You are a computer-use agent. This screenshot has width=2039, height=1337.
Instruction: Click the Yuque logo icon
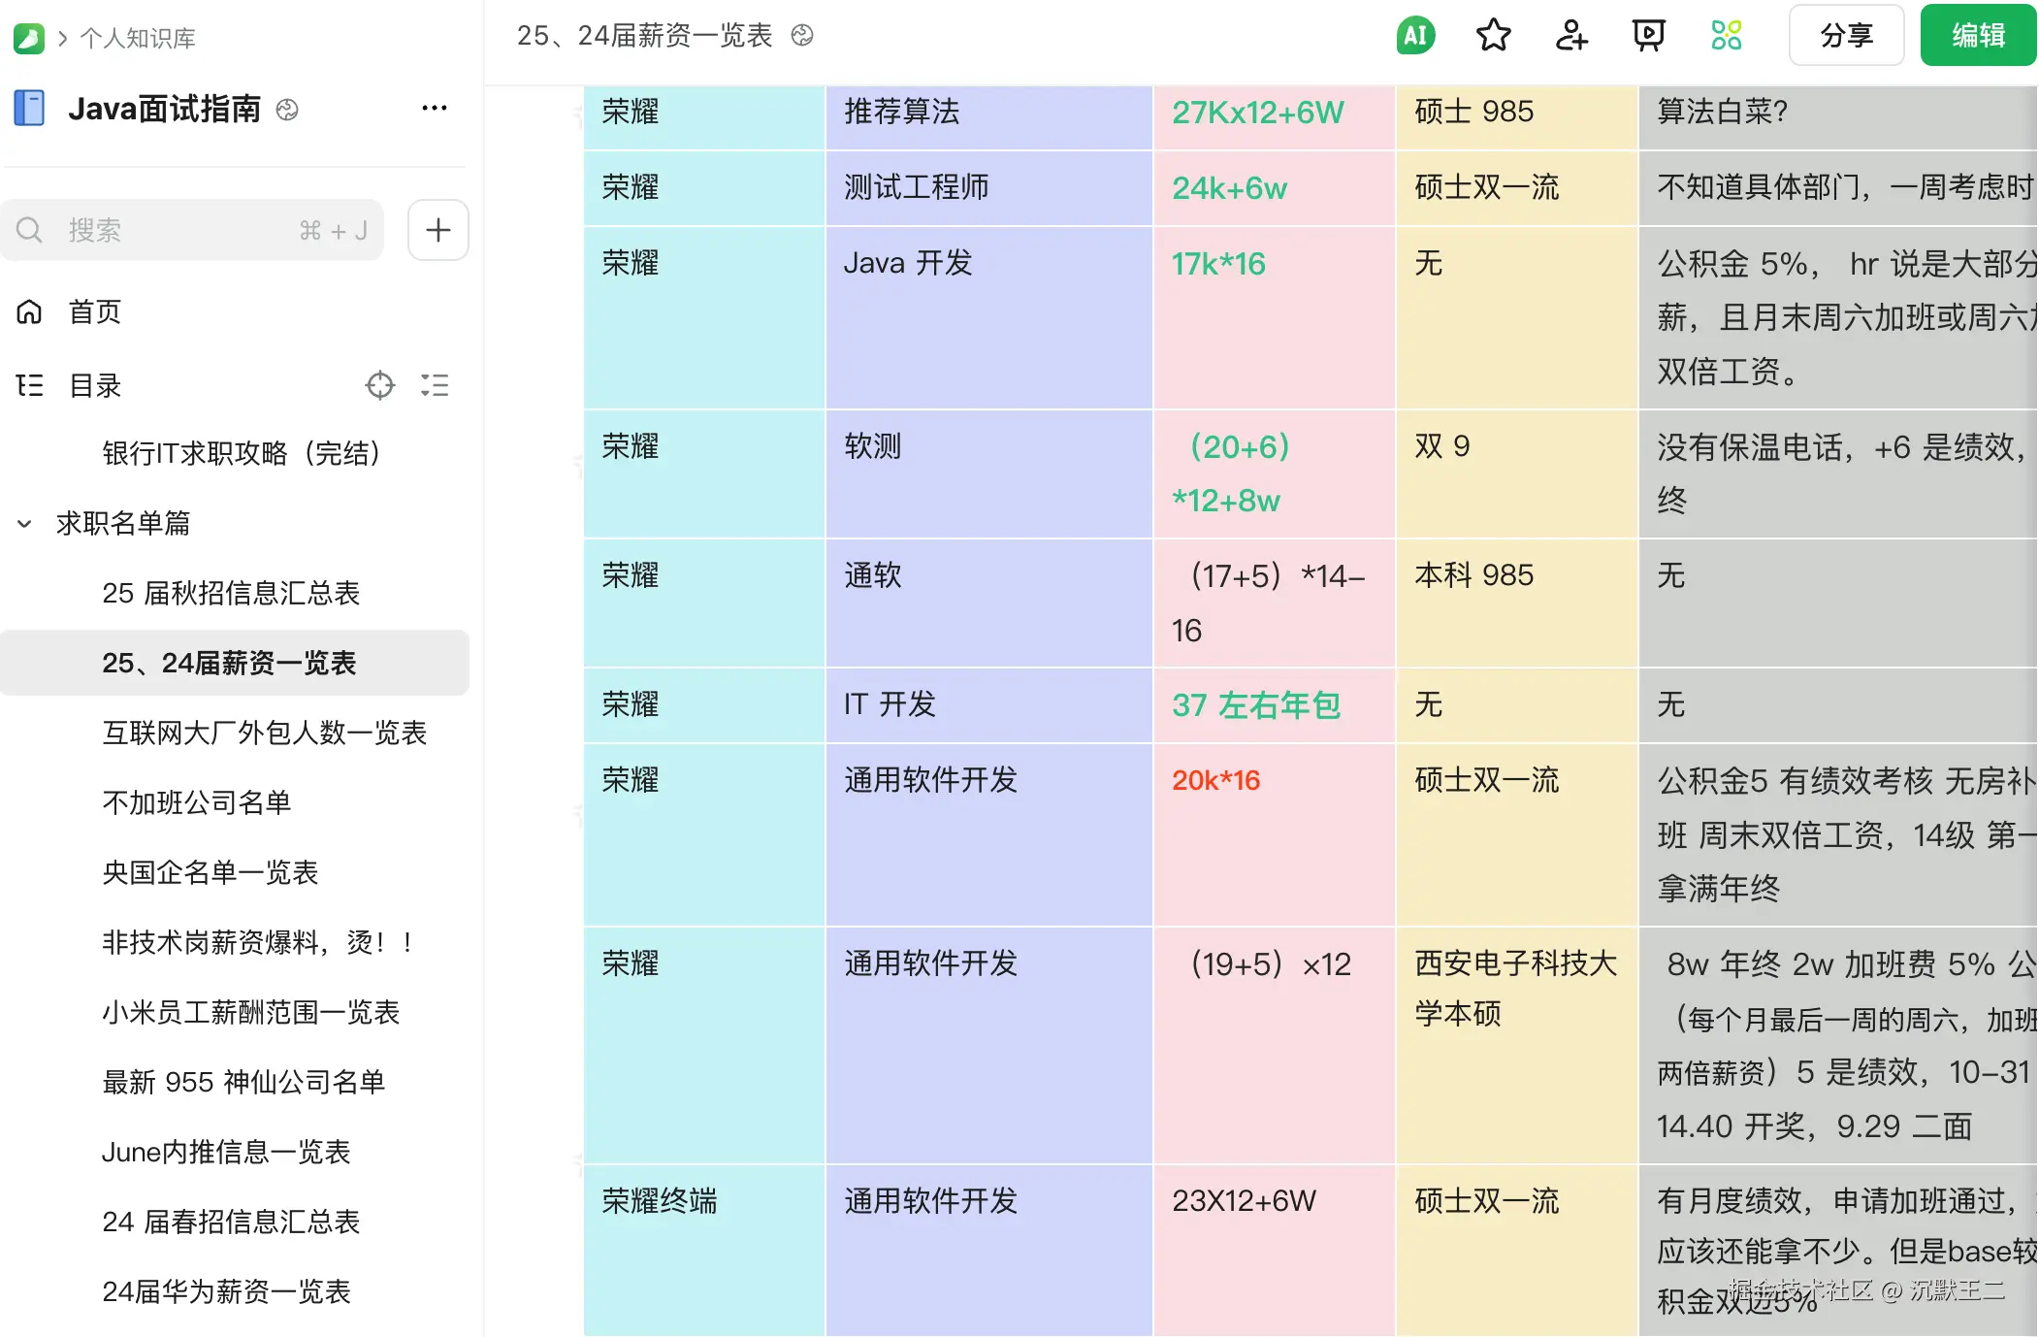point(28,37)
